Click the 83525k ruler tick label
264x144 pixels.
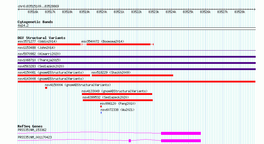point(188,12)
